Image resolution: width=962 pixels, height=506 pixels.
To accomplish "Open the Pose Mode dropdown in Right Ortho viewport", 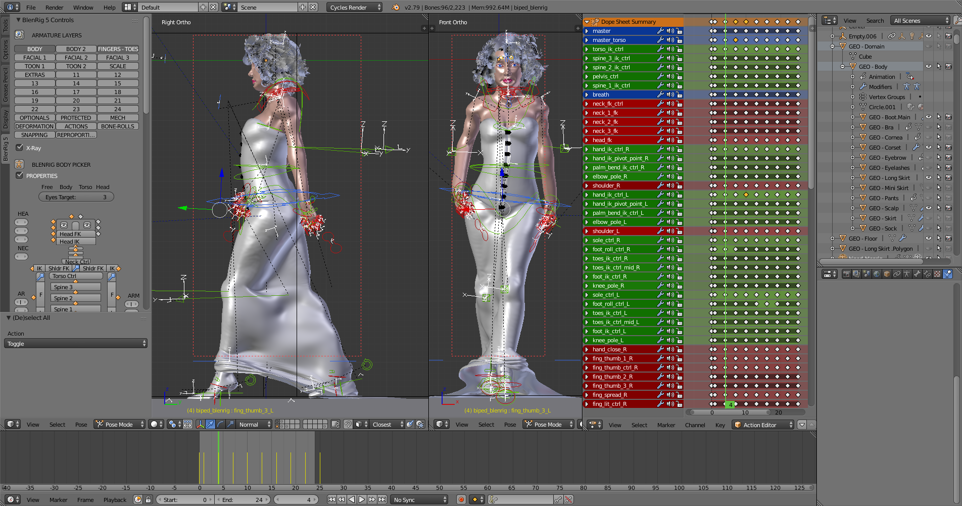I will 120,425.
